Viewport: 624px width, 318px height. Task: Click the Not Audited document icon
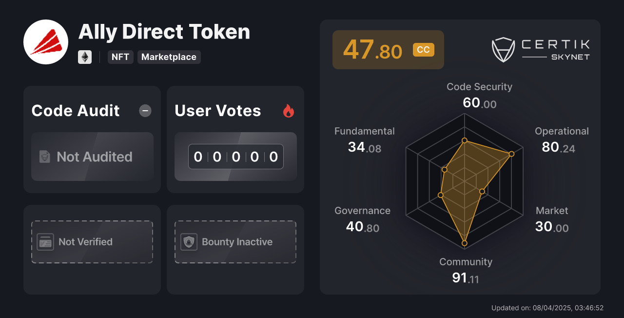pyautogui.click(x=45, y=157)
